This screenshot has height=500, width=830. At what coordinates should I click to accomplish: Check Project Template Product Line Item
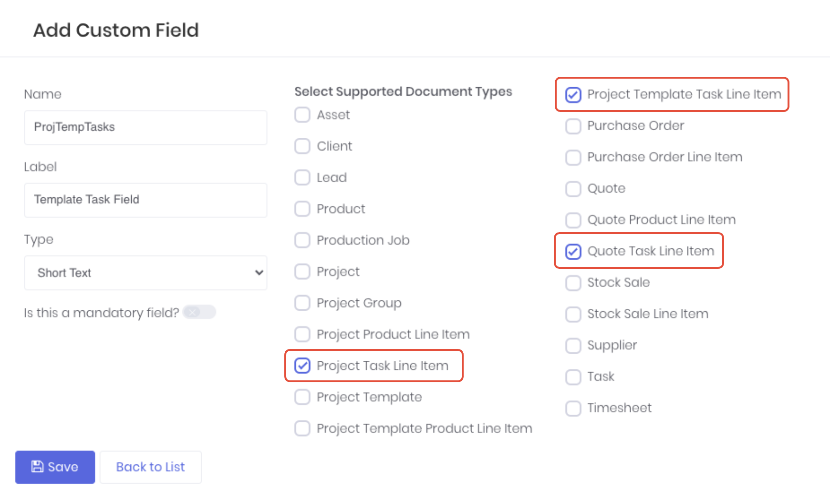pos(302,429)
